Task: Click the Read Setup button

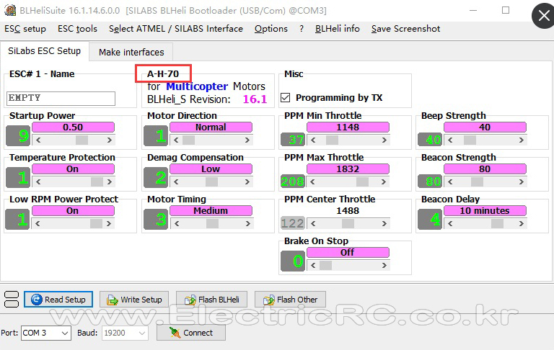Action: [58, 300]
